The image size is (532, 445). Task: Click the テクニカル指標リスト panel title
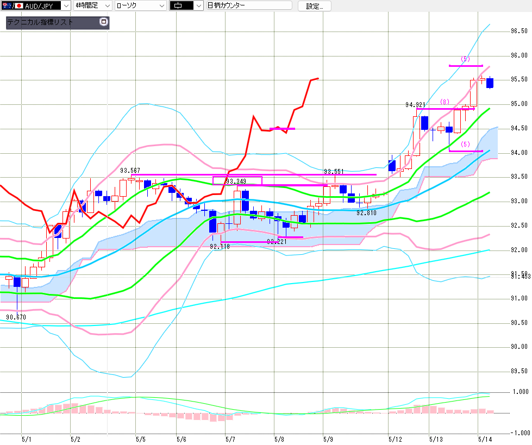[40, 22]
